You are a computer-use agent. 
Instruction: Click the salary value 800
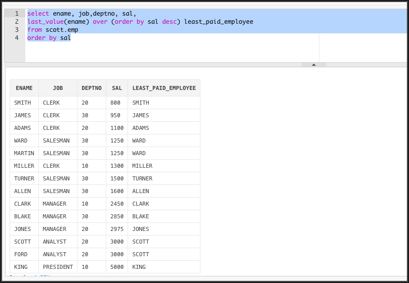pos(115,103)
